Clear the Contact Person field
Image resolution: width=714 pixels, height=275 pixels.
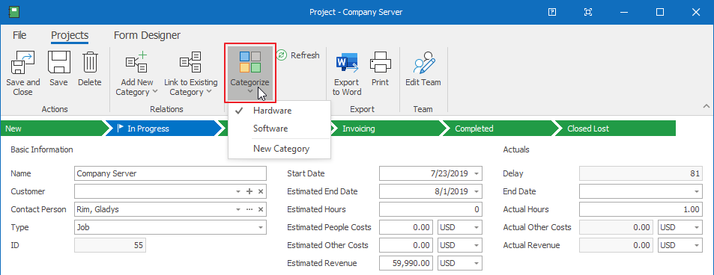coord(261,209)
